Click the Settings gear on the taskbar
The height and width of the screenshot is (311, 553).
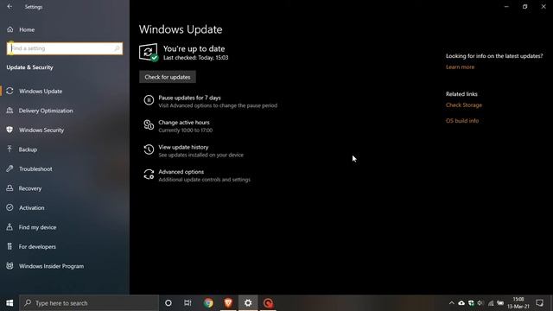coord(248,303)
